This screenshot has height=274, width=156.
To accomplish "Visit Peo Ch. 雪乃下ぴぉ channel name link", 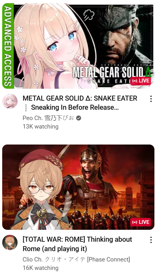I will point(48,118).
